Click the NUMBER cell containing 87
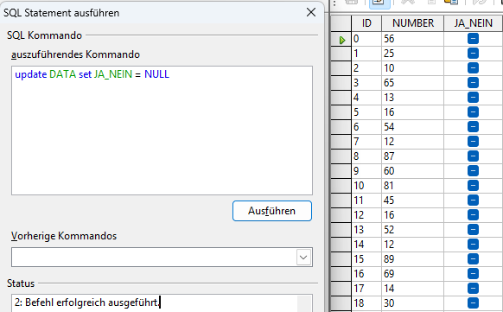Viewport: 503px width, 312px height. 412,156
